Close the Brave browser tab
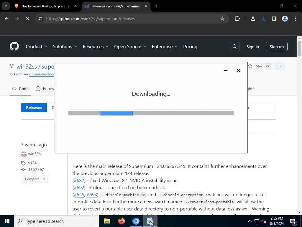 [75, 6]
